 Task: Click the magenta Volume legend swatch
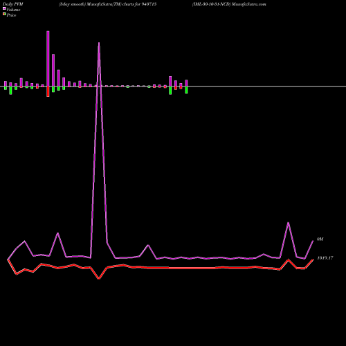click(4, 8)
